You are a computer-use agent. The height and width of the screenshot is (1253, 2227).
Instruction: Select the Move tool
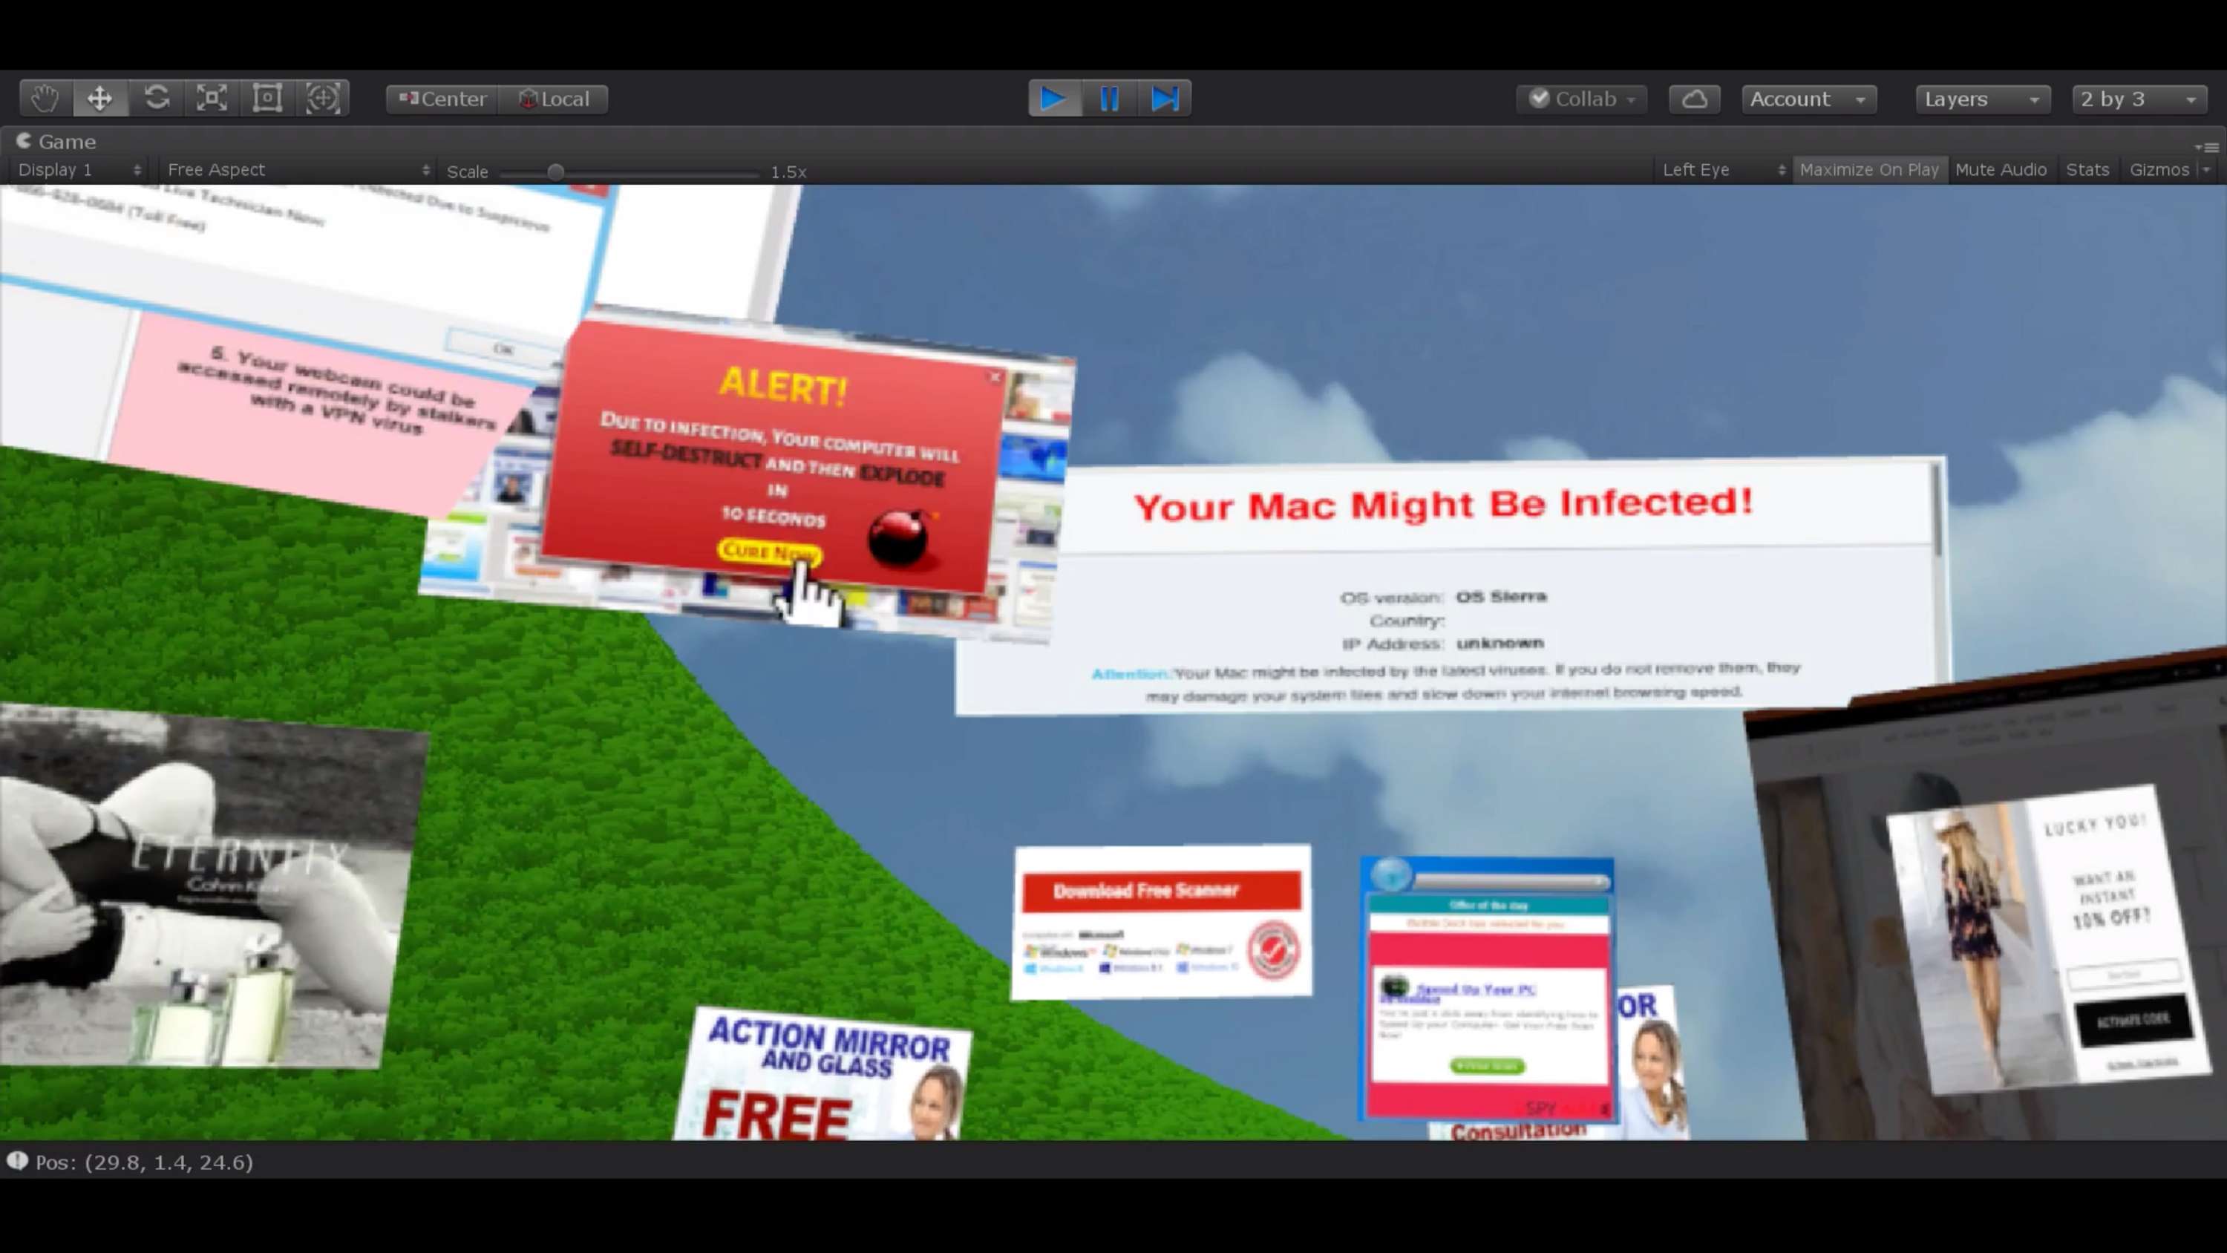tap(100, 99)
